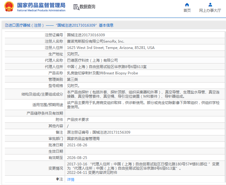This screenshot has width=226, height=185.
Task: Click registration number 国械注进20173016309 in table
Action: click(86, 35)
